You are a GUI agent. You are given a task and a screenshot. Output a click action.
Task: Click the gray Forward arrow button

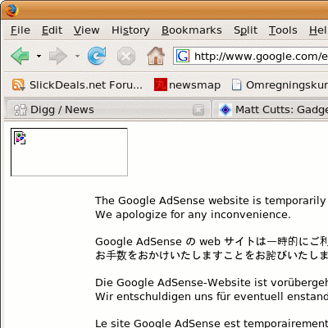coord(58,56)
